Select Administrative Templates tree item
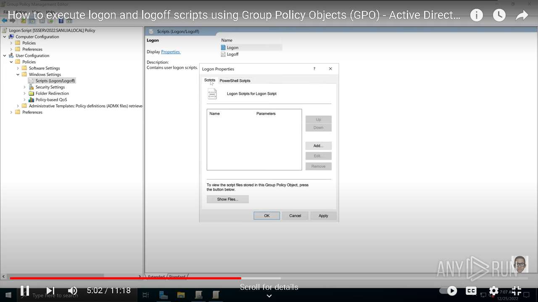538x302 pixels. point(86,106)
